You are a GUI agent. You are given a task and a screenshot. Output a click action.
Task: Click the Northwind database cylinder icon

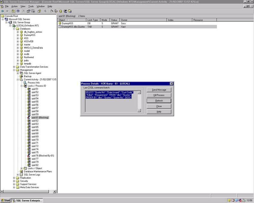(21, 57)
